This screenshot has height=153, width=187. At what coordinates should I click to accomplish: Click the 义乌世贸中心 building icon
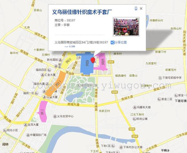point(55,116)
